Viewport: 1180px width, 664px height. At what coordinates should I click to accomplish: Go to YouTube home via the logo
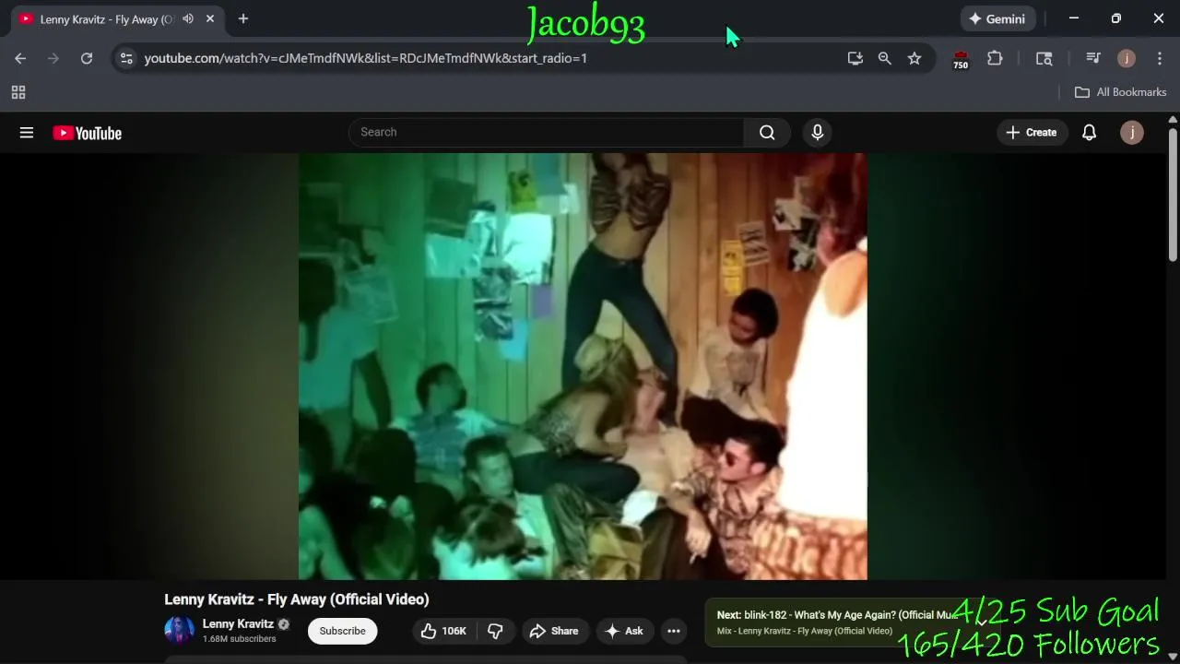[88, 133]
